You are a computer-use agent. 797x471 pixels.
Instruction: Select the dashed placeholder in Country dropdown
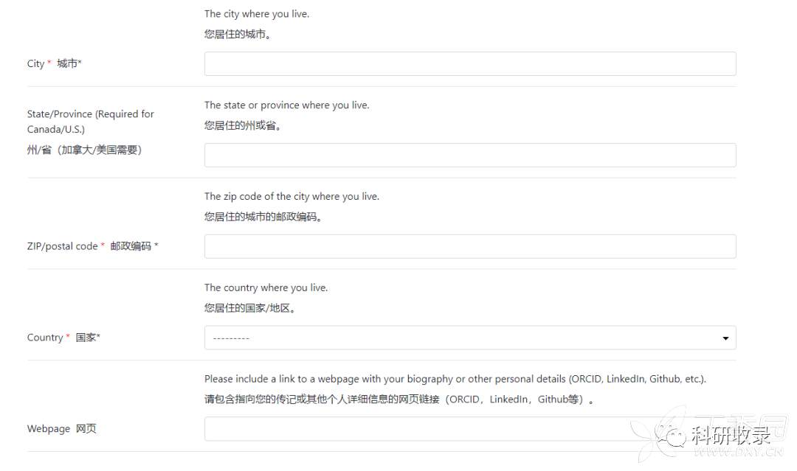point(232,338)
